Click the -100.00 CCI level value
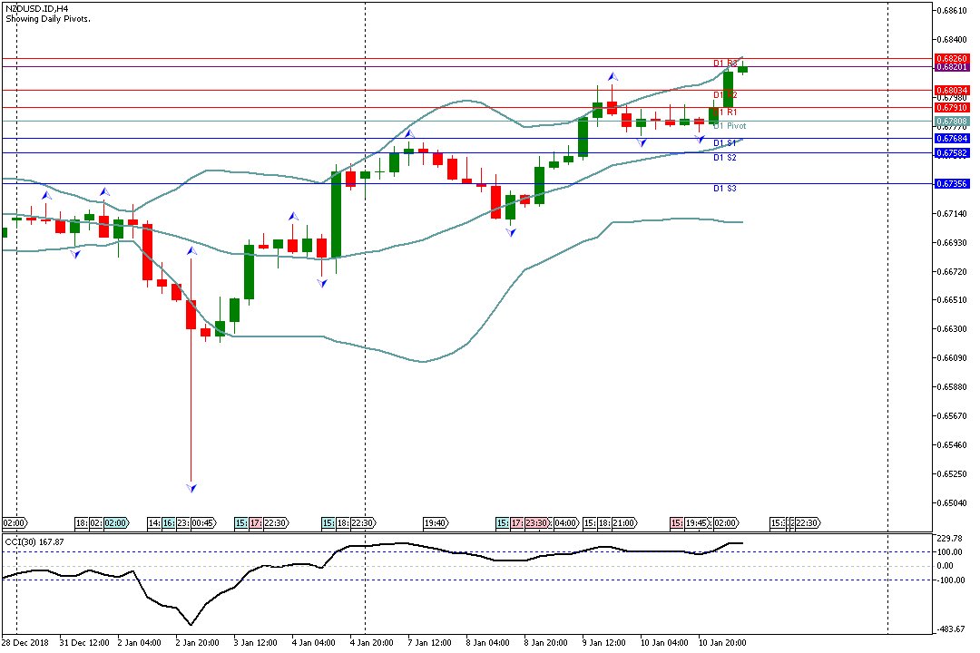The image size is (980, 653). coord(950,580)
